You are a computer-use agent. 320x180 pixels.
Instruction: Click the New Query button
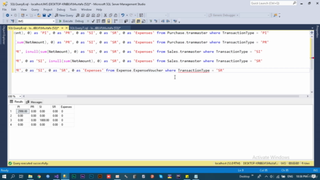(64, 15)
